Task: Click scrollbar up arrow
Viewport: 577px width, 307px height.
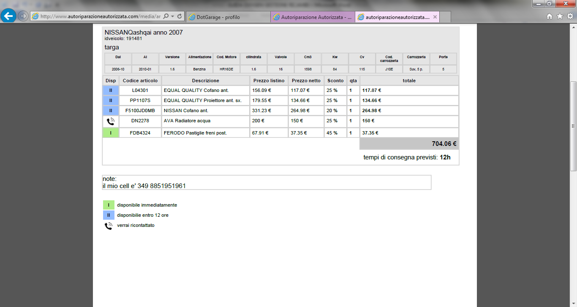Action: point(573,27)
